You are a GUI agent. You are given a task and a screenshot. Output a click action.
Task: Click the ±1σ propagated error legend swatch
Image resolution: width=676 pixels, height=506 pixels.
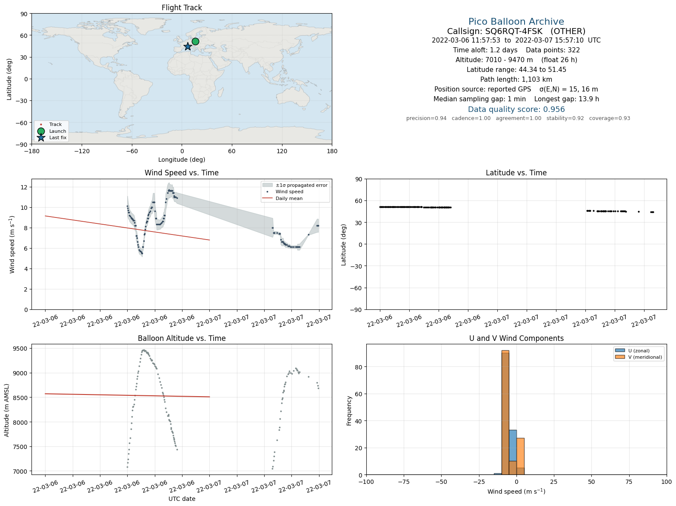[268, 185]
